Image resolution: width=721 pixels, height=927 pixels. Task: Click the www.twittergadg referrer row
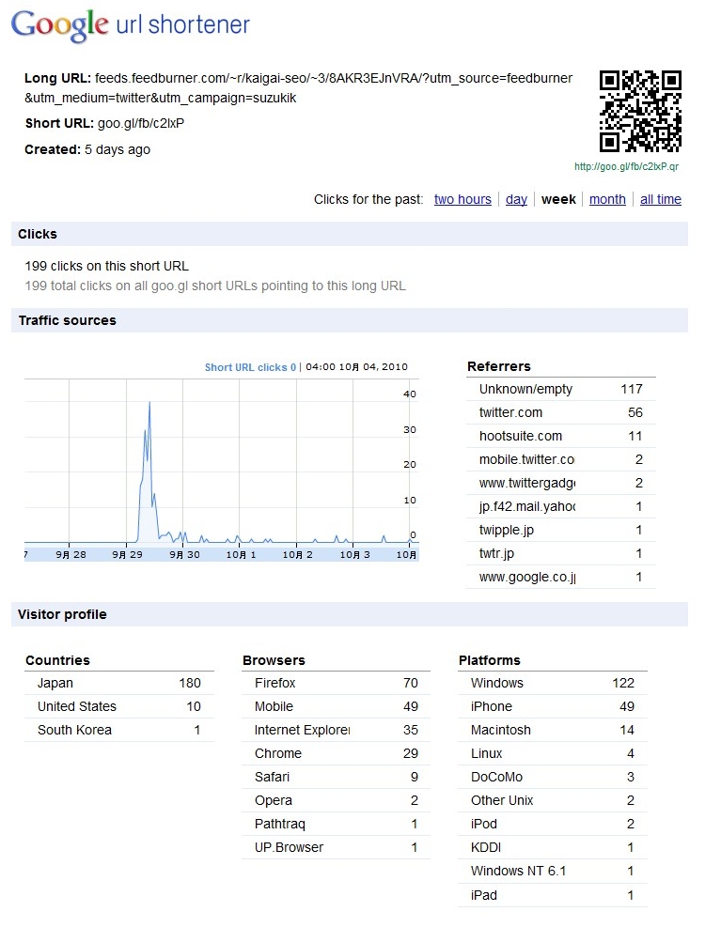pos(561,483)
